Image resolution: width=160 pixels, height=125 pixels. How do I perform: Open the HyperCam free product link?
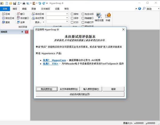click(x=54, y=60)
